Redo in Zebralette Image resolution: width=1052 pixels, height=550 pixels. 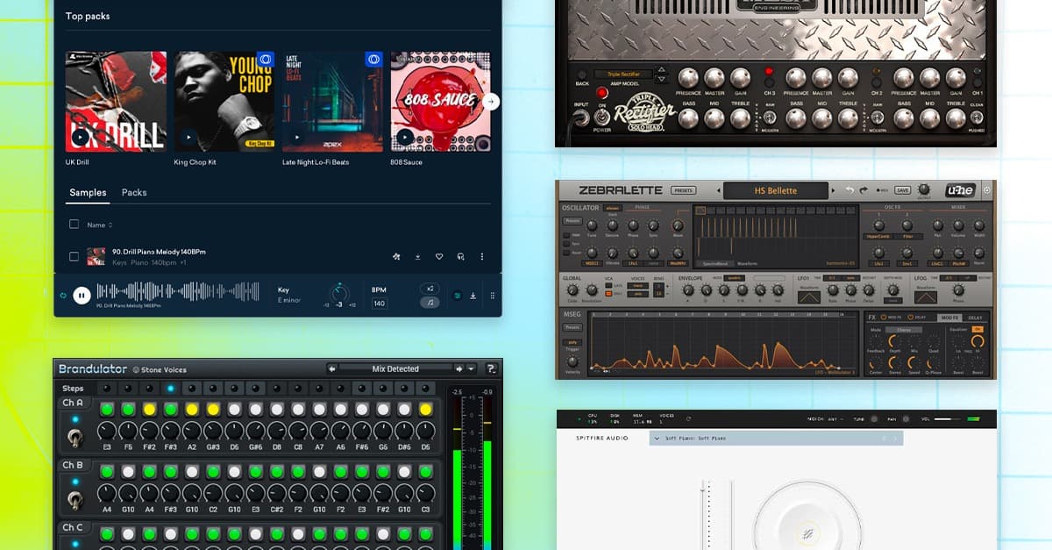(864, 190)
